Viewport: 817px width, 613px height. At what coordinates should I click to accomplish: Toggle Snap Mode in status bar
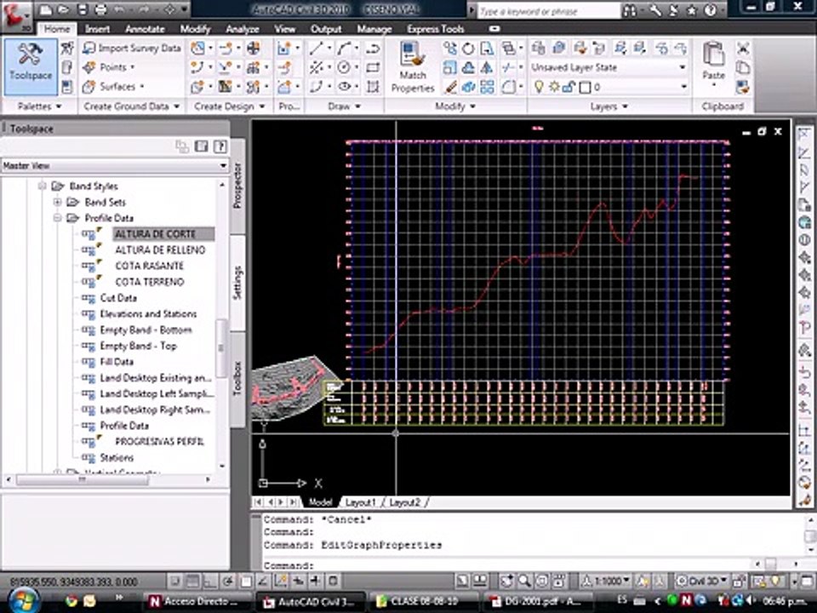175,581
